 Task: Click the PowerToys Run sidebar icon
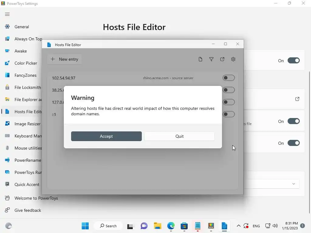[7, 172]
